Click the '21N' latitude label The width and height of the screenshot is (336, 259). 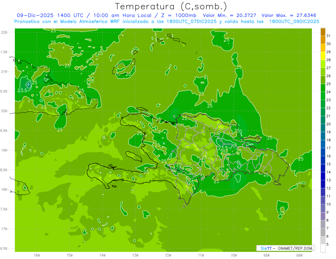point(4,72)
